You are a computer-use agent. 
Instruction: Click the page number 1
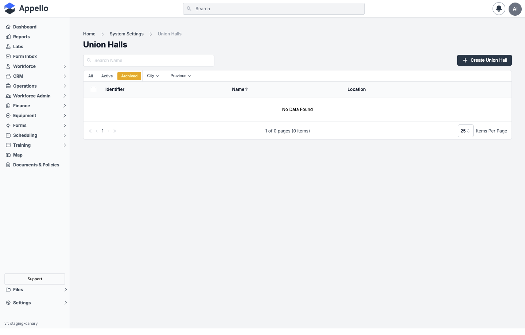(103, 131)
